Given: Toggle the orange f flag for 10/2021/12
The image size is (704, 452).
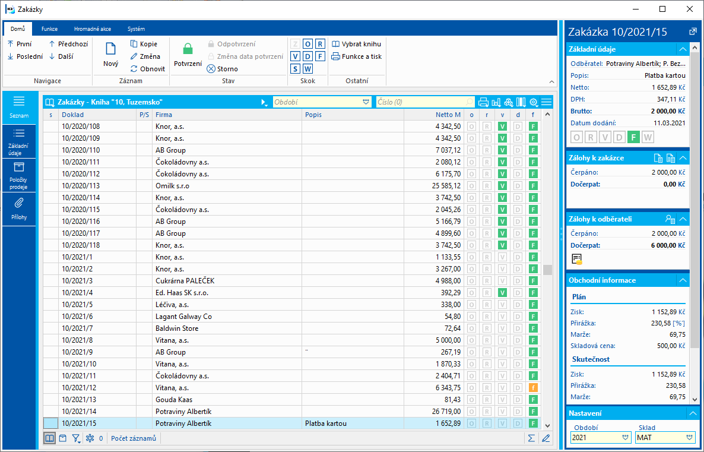Looking at the screenshot, I should (533, 388).
